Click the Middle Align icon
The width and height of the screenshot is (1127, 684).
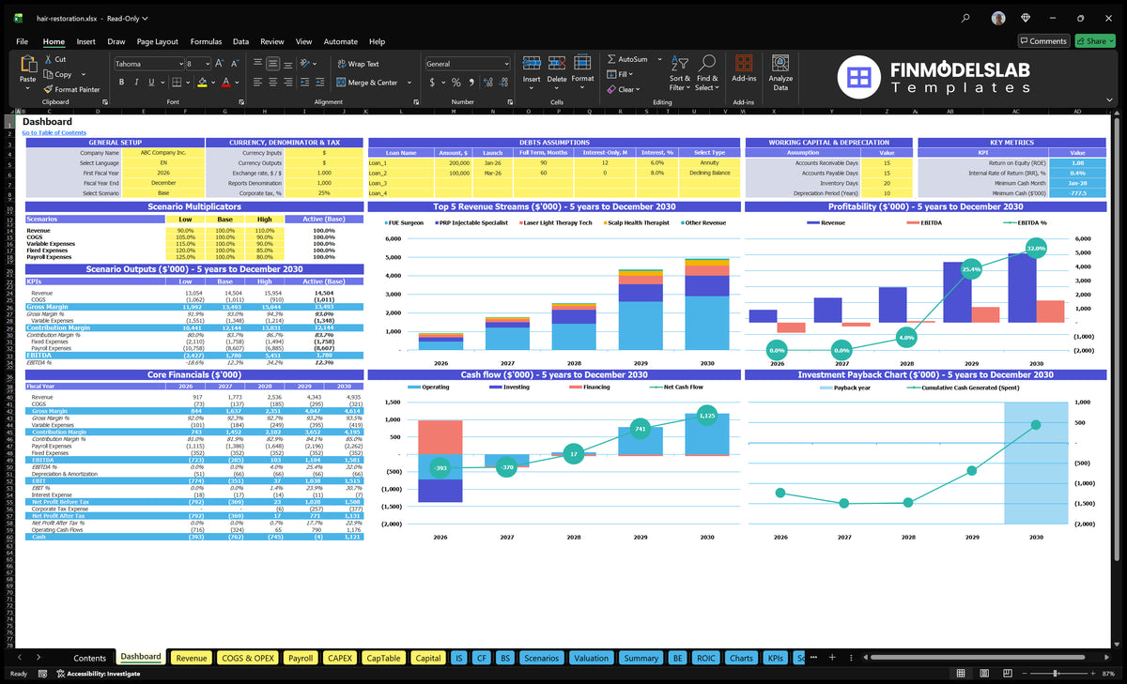(272, 64)
